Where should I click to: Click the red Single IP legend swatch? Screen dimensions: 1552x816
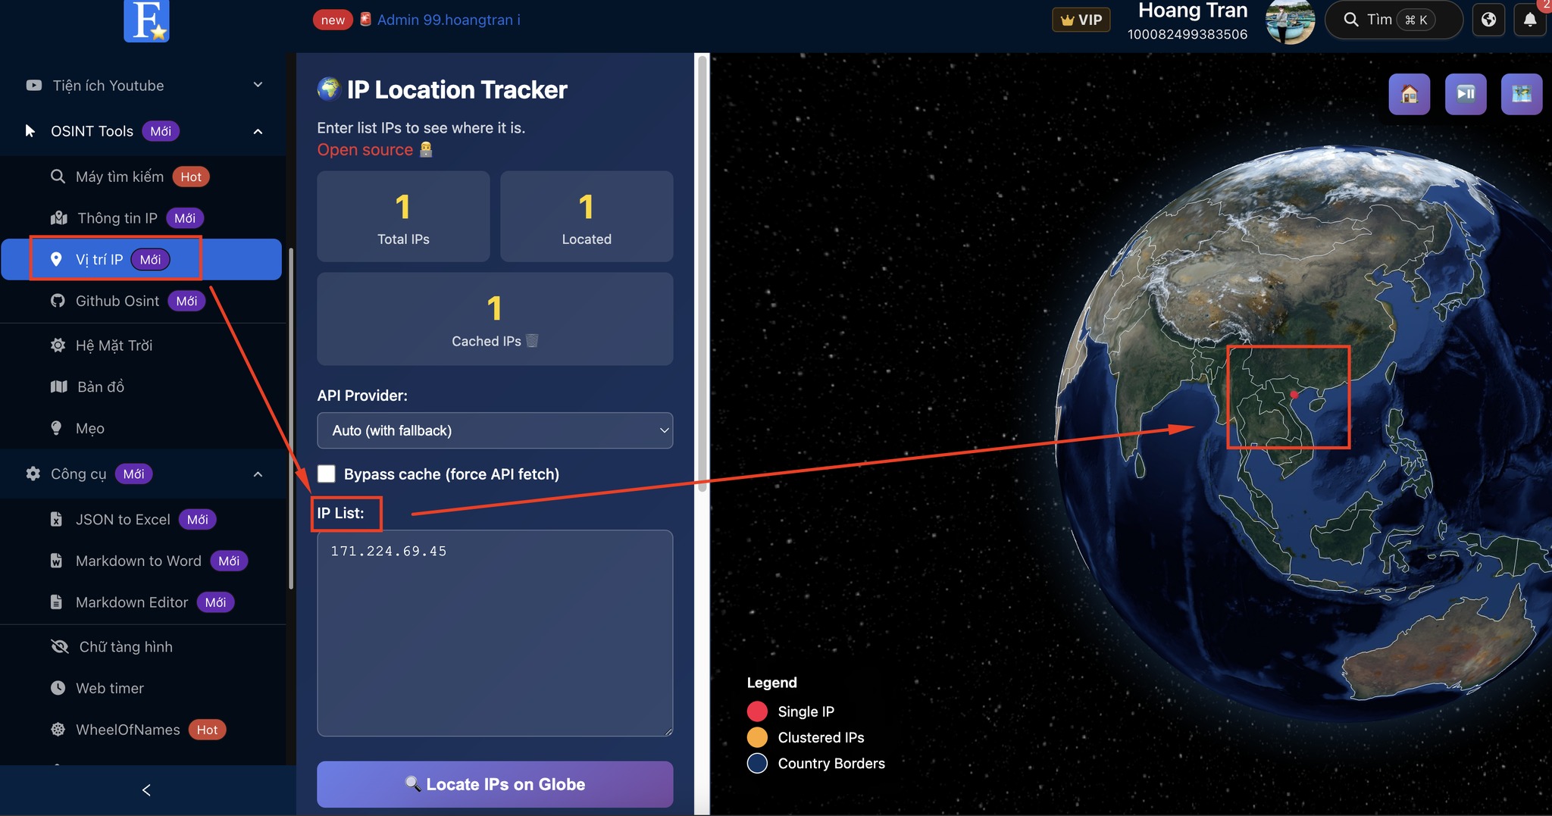(x=757, y=711)
